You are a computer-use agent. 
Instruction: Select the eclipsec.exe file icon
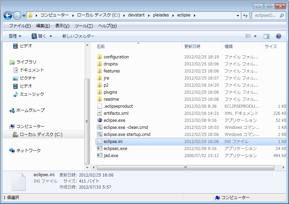point(100,148)
